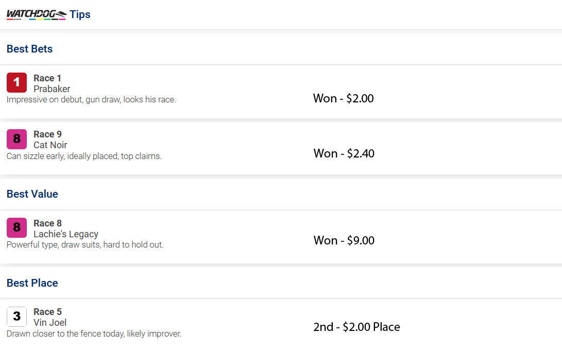Select the pink number 8 box for Cat Noir

coord(17,139)
